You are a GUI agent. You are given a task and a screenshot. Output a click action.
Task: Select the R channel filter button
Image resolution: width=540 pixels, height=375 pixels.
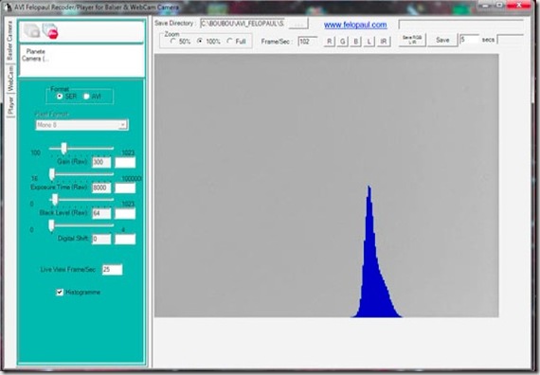(330, 42)
